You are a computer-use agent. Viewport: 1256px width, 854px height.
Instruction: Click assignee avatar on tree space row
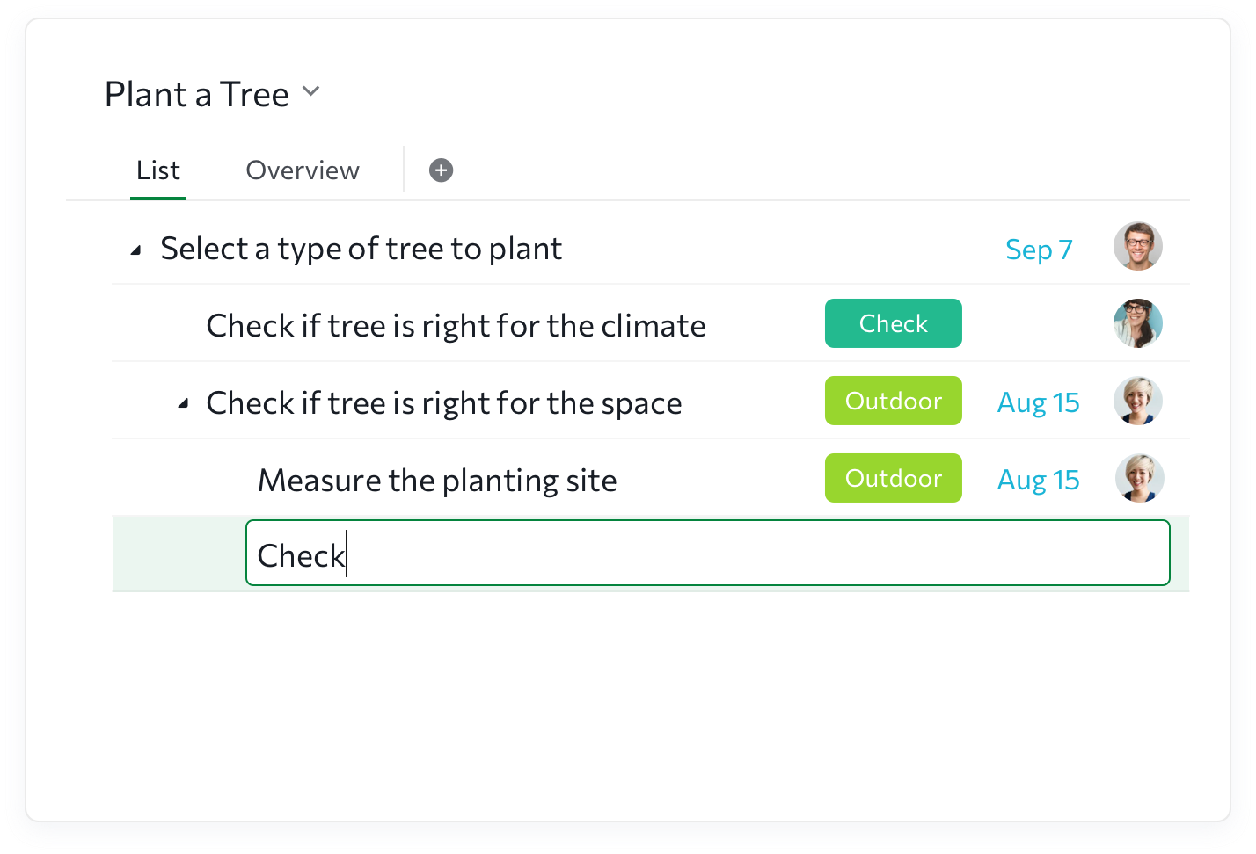pyautogui.click(x=1137, y=402)
